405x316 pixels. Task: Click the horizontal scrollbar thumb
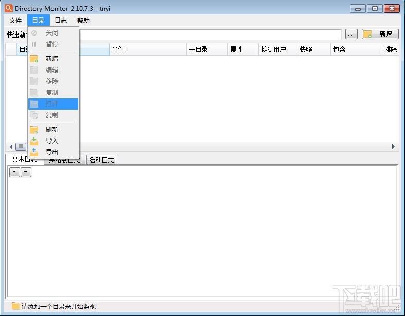(21, 147)
